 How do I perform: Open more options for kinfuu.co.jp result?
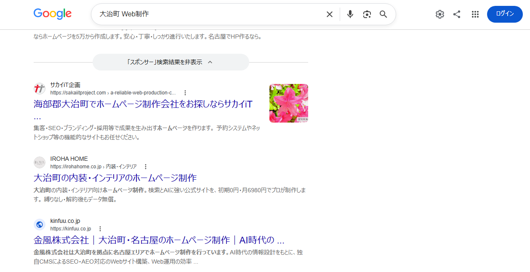(x=100, y=229)
